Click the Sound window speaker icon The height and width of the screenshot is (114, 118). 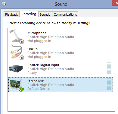(4, 4)
